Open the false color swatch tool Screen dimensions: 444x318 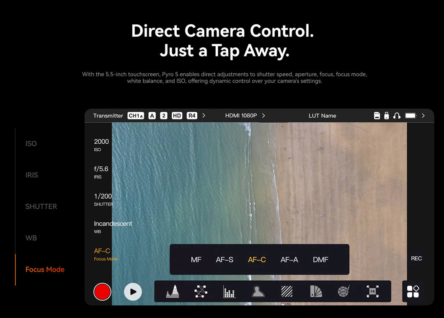(316, 292)
